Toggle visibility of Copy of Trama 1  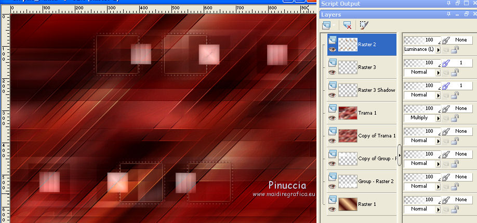point(332,141)
